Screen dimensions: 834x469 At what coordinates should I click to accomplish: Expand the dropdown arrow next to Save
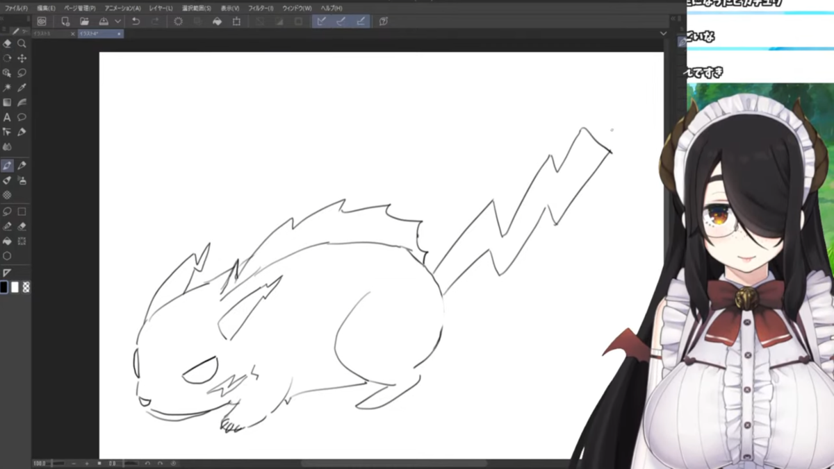pos(117,22)
